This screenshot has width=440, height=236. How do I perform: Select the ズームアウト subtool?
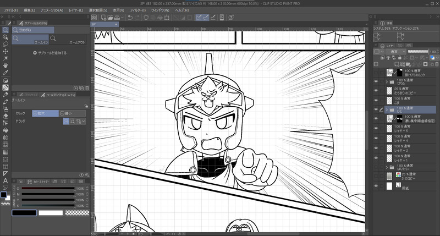click(68, 40)
